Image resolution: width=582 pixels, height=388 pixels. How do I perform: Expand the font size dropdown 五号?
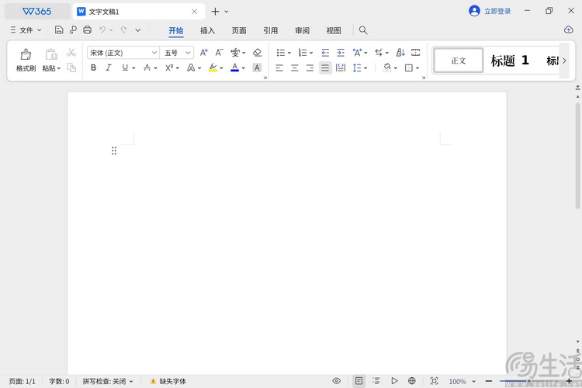[x=177, y=53]
